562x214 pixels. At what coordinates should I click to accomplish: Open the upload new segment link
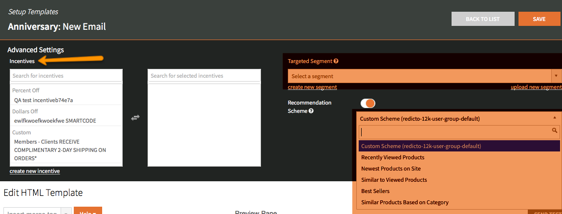click(x=536, y=87)
